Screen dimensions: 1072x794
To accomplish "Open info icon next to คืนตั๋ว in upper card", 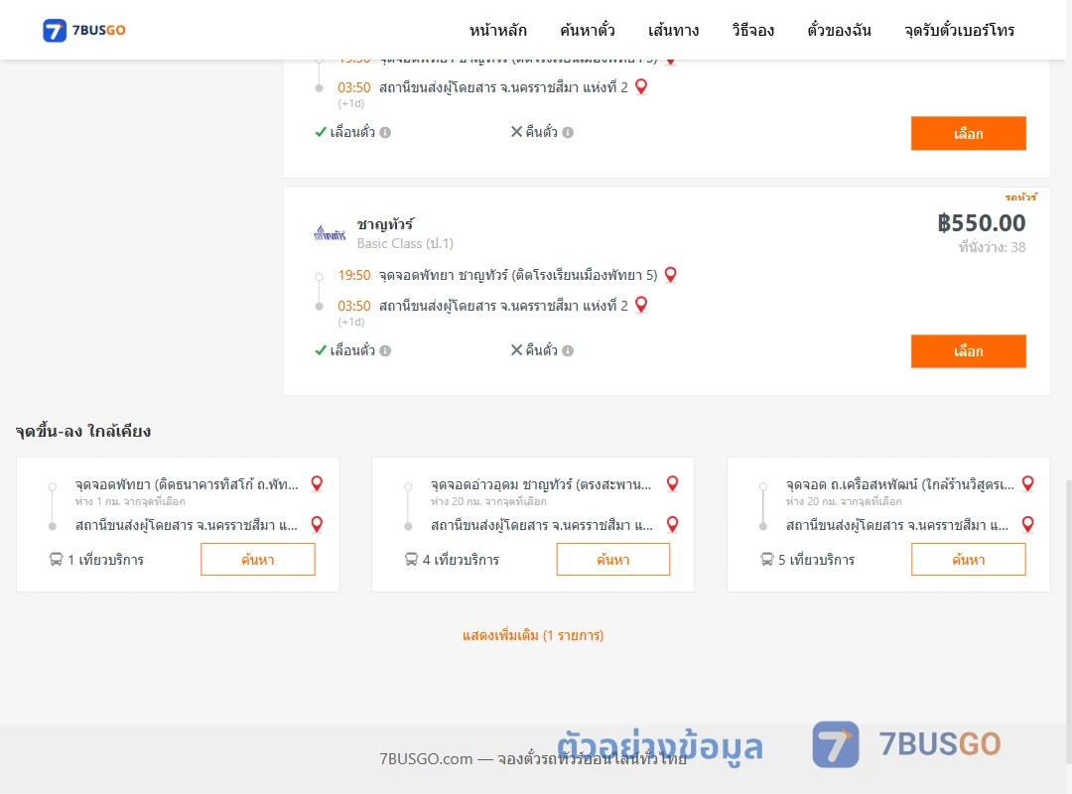I will coord(568,133).
